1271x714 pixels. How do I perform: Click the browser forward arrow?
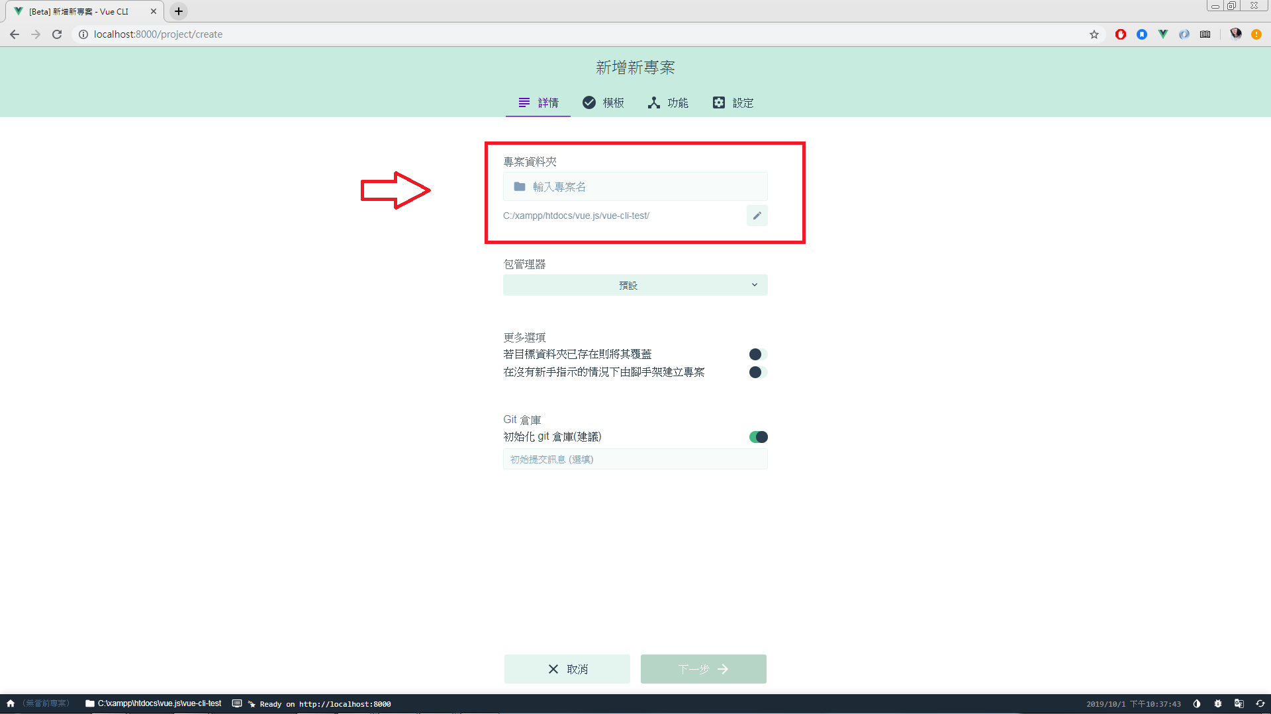point(36,34)
